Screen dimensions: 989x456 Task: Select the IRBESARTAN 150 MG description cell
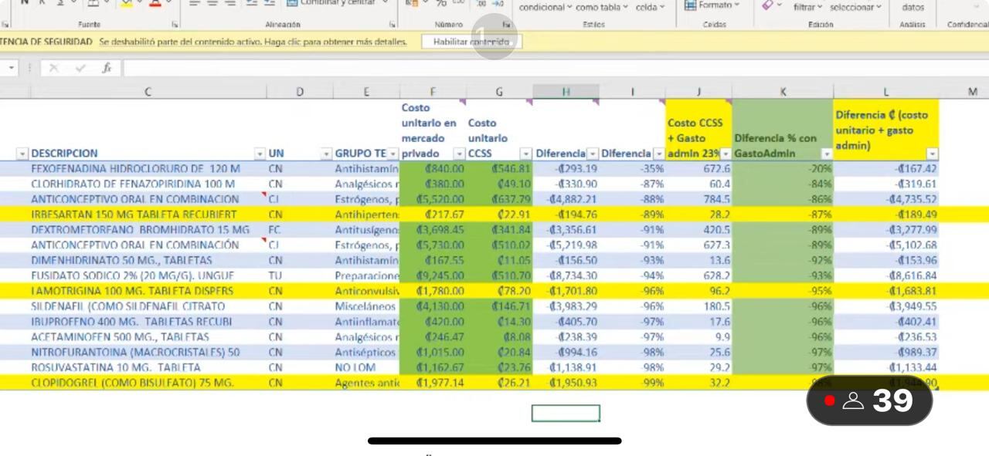point(134,214)
